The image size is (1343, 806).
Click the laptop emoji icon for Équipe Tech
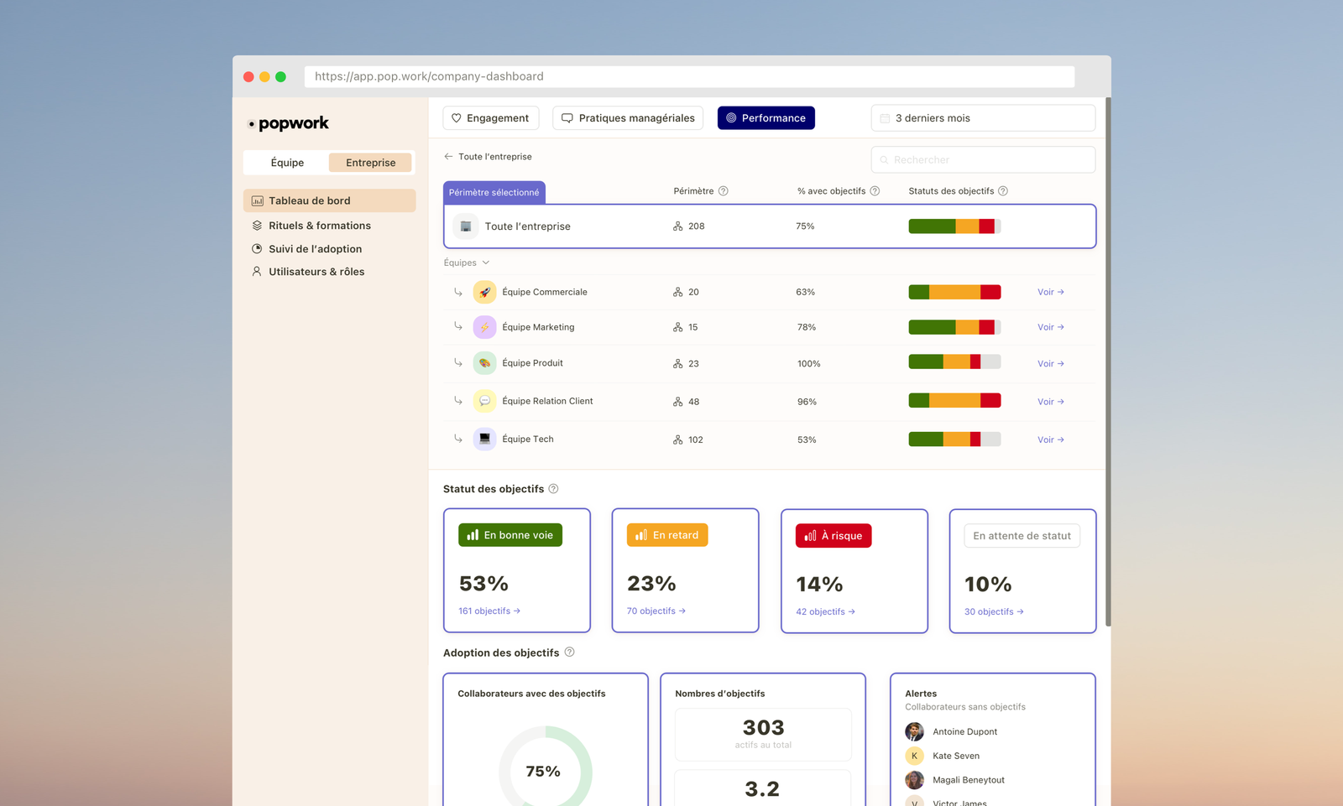(x=484, y=438)
